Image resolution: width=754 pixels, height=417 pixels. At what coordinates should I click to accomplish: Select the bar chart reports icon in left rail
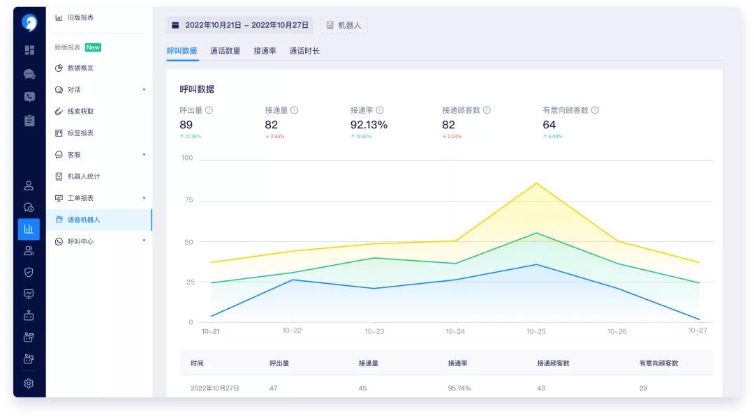pyautogui.click(x=28, y=227)
